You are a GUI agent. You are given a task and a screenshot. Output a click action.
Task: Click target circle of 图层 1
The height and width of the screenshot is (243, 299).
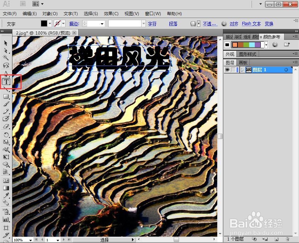coord(286,70)
